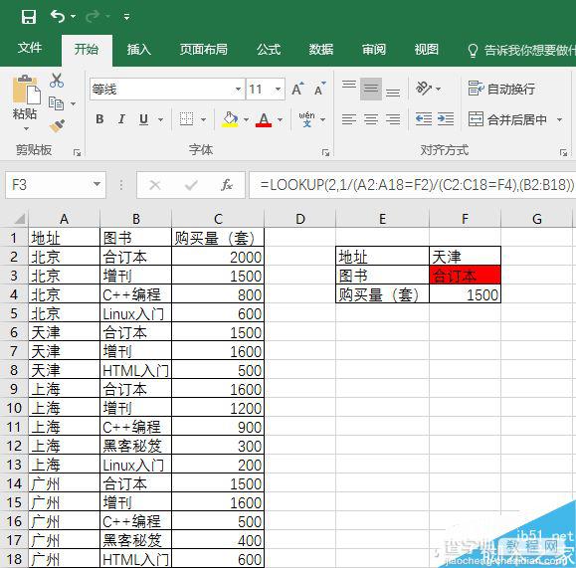
Task: Click Increase Indent icon
Action: click(446, 119)
